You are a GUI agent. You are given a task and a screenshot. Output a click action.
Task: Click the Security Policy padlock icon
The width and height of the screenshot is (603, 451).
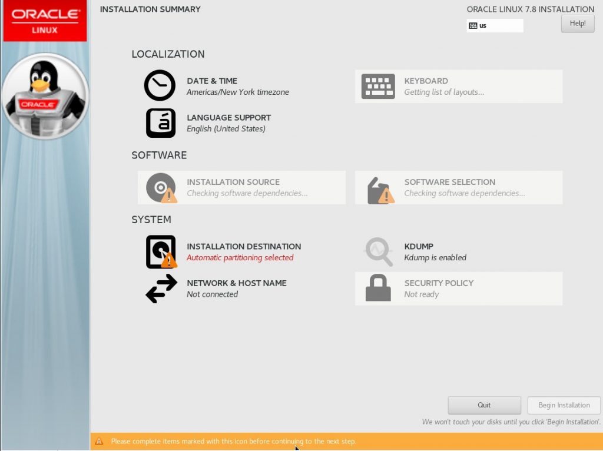378,287
